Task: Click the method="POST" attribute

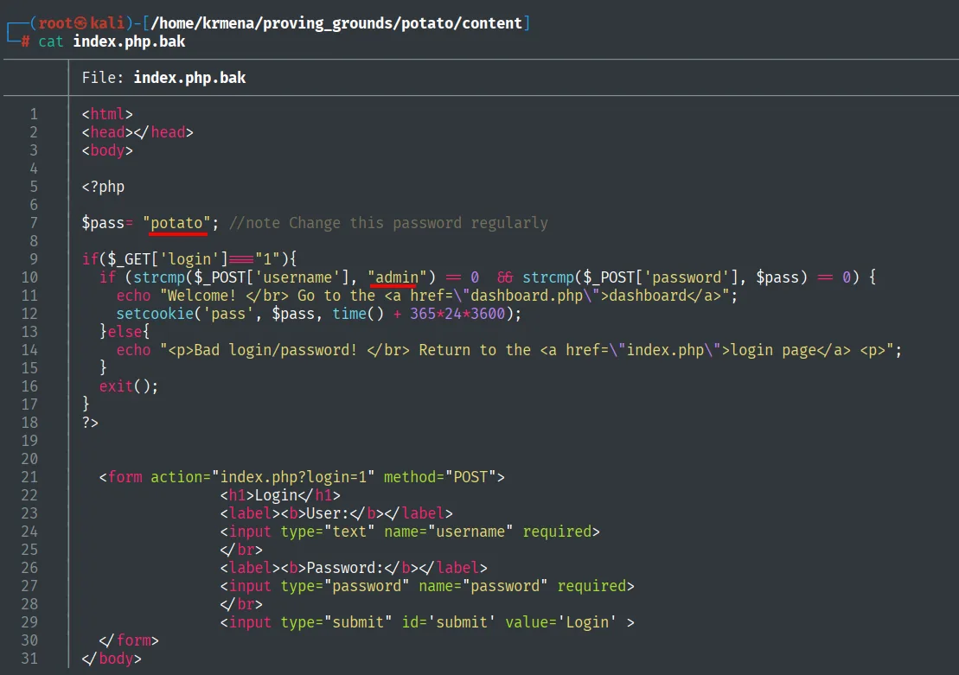Action: (x=440, y=477)
